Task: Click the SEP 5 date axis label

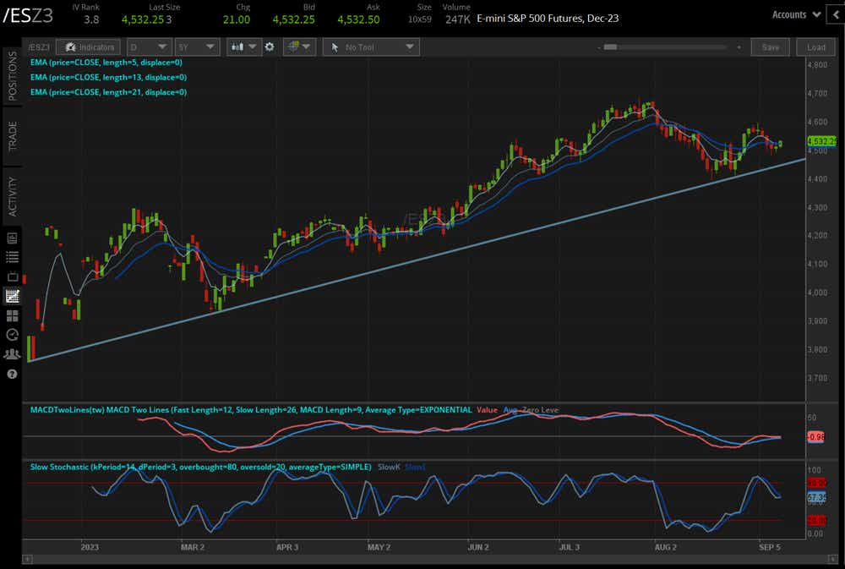Action: 769,547
